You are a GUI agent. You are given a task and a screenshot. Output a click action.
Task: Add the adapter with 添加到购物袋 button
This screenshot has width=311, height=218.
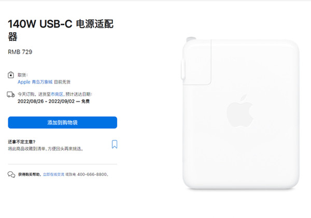coord(63,122)
